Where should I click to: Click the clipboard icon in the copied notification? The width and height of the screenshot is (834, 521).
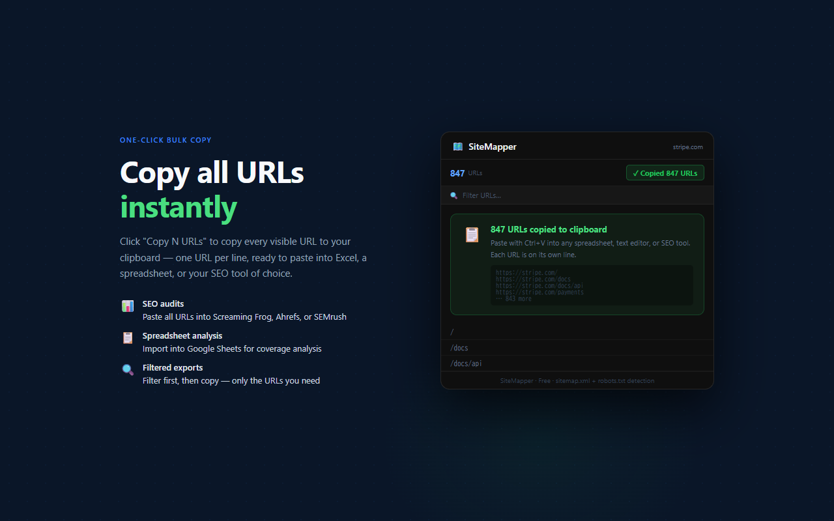(472, 234)
